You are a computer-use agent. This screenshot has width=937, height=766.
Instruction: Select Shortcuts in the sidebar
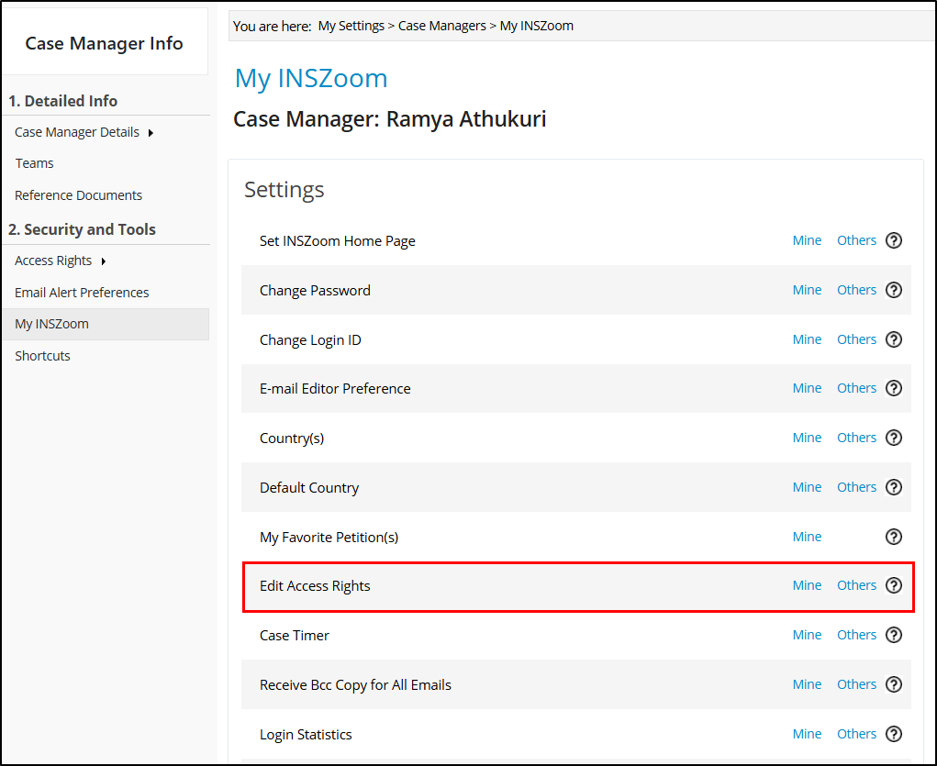coord(42,355)
